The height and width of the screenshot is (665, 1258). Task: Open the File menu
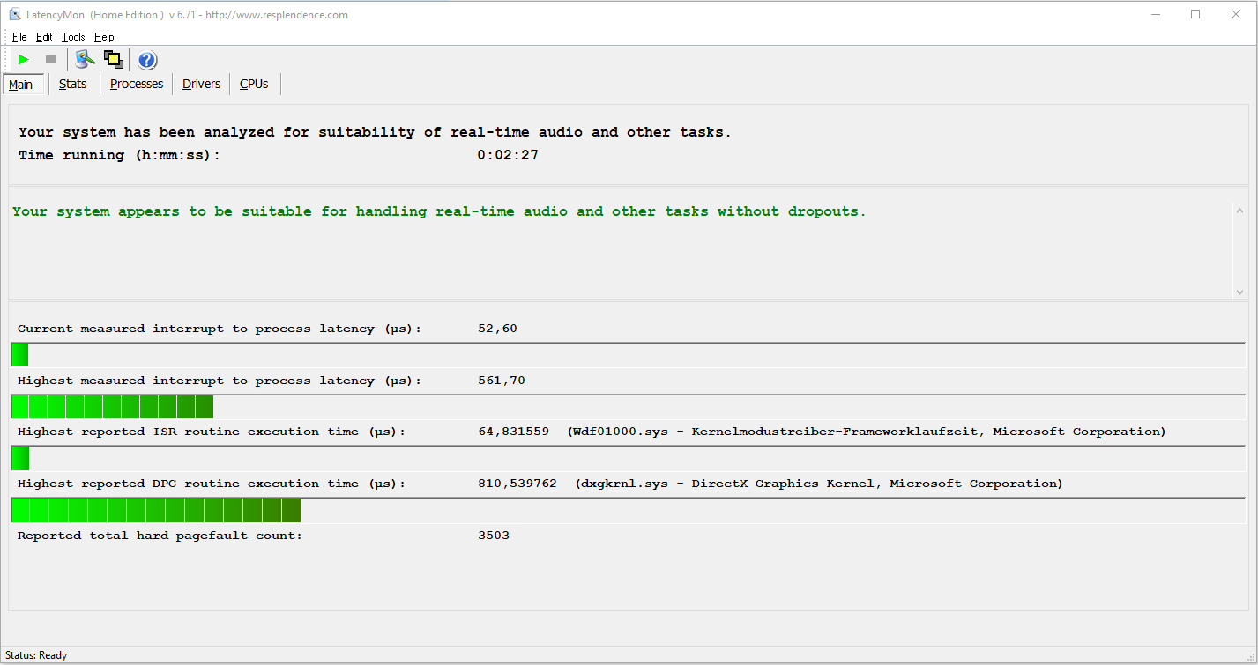(19, 37)
